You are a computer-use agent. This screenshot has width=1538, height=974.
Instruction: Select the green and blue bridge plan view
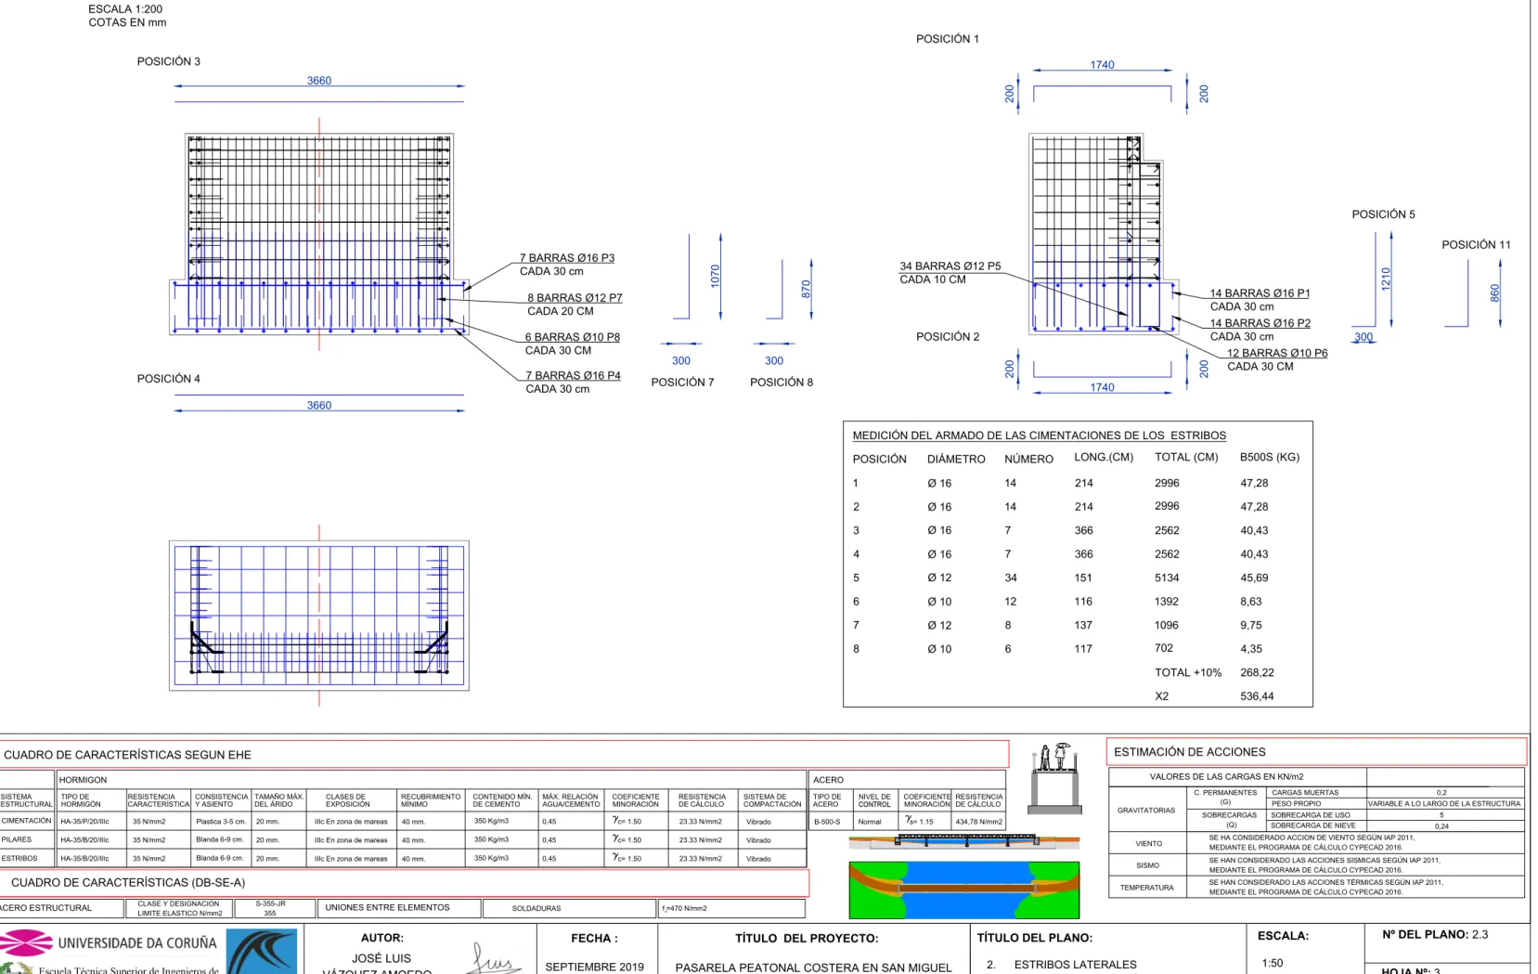point(964,890)
